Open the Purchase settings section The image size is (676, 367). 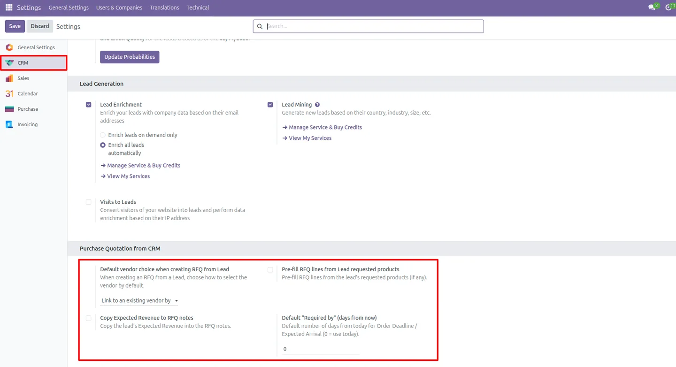(33, 109)
